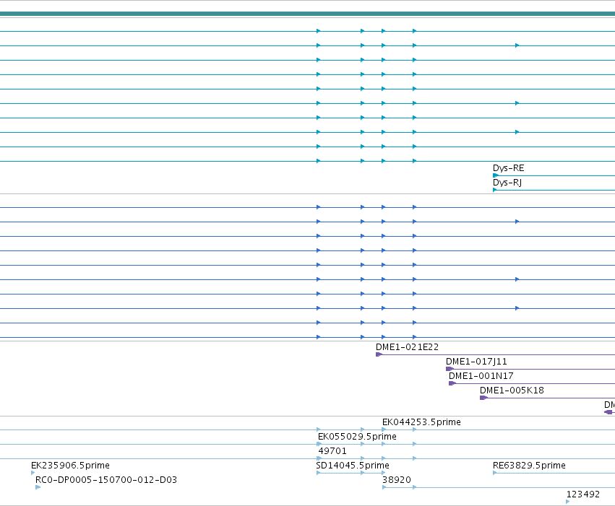Click the purple start block of DME1-017J11
Image resolution: width=615 pixels, height=506 pixels.
pyautogui.click(x=450, y=369)
